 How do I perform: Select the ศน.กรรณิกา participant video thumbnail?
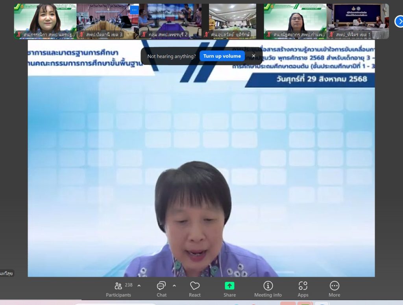[x=45, y=20]
